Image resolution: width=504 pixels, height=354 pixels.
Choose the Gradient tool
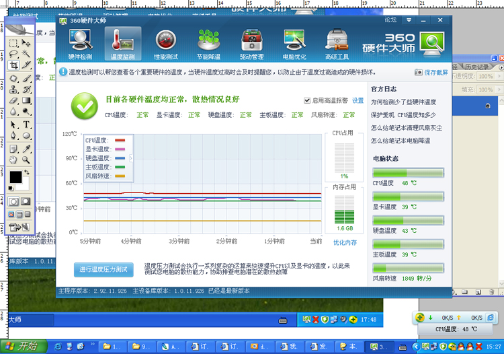[26, 100]
